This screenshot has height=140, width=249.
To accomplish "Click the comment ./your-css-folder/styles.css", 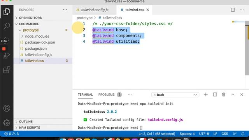I will click(x=132, y=24).
